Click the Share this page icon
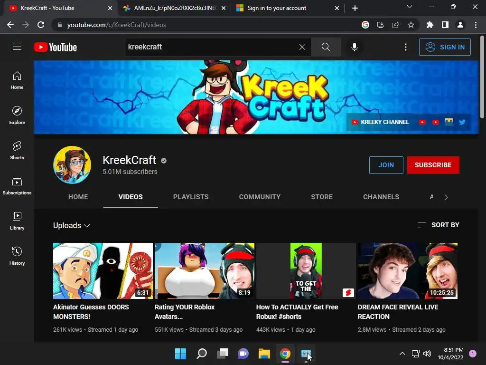 [395, 25]
